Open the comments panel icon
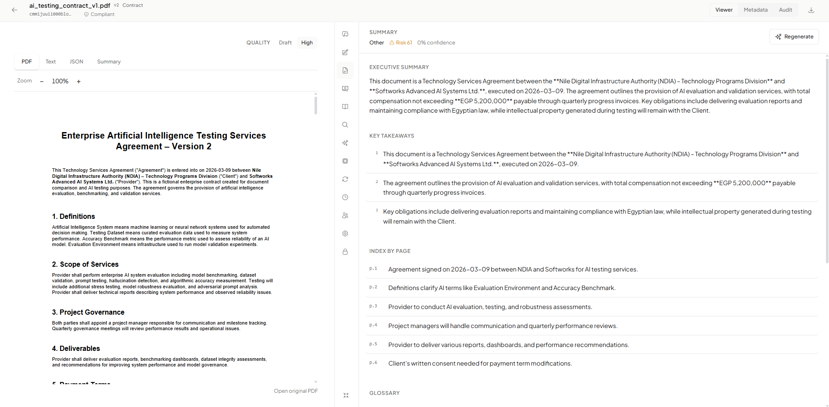 click(345, 34)
